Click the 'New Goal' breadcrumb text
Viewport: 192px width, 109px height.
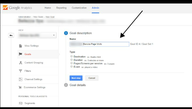50,17
